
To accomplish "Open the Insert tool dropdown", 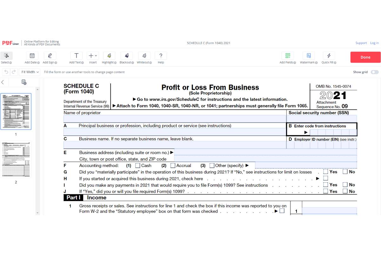I will (93, 56).
